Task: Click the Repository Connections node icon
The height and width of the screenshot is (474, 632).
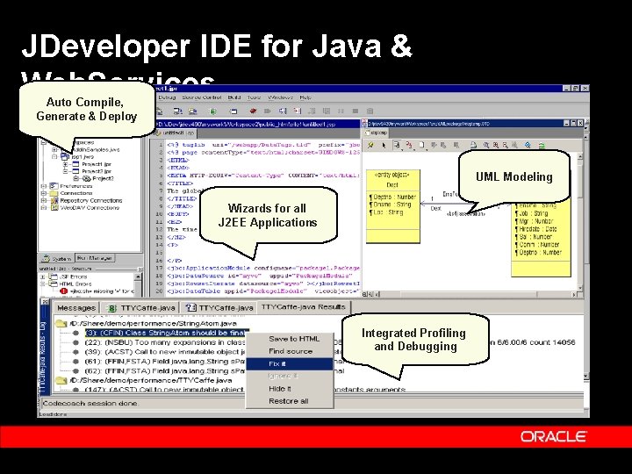Action: click(54, 200)
